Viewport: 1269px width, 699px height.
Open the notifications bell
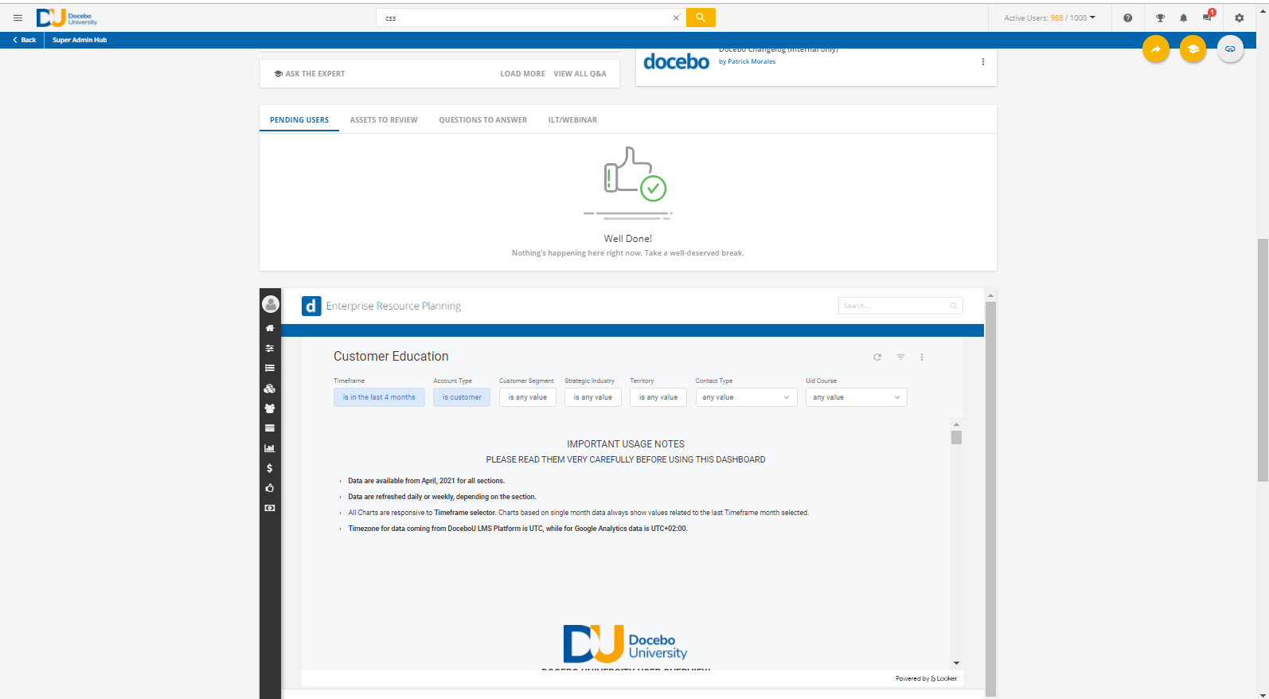[1183, 18]
